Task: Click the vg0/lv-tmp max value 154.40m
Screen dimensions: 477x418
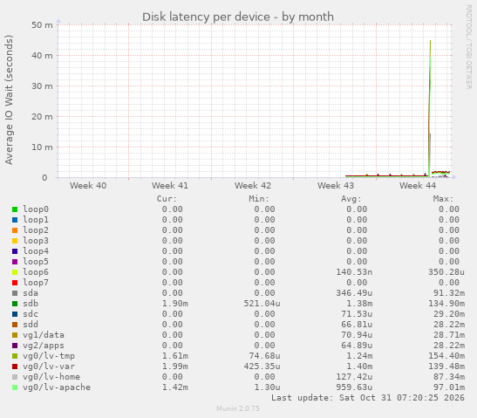Action: 446,356
